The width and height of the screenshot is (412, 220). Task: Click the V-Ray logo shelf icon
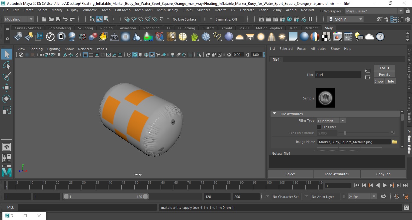click(50, 37)
